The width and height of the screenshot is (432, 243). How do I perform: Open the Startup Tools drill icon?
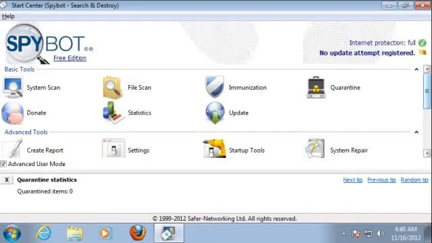pos(215,148)
